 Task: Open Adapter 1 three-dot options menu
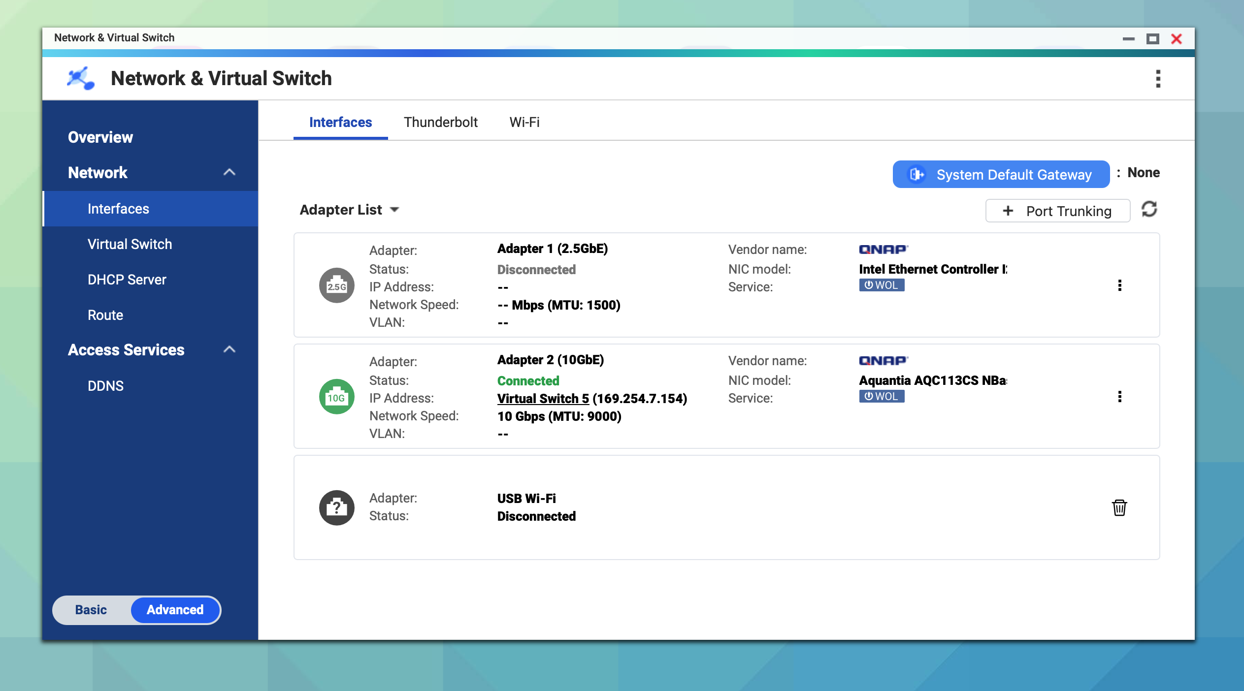pyautogui.click(x=1119, y=285)
